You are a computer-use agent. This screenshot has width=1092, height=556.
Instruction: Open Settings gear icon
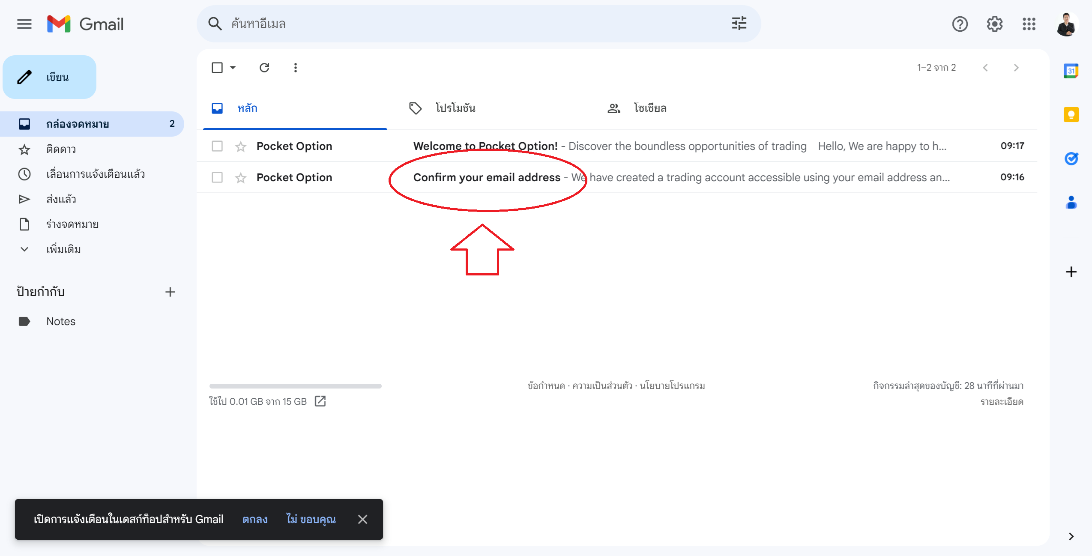coord(994,24)
